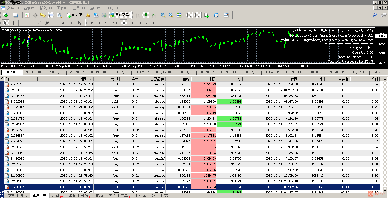This screenshot has width=388, height=198.
Task: Open the chart templates dropdown arrow
Action: [230, 15]
